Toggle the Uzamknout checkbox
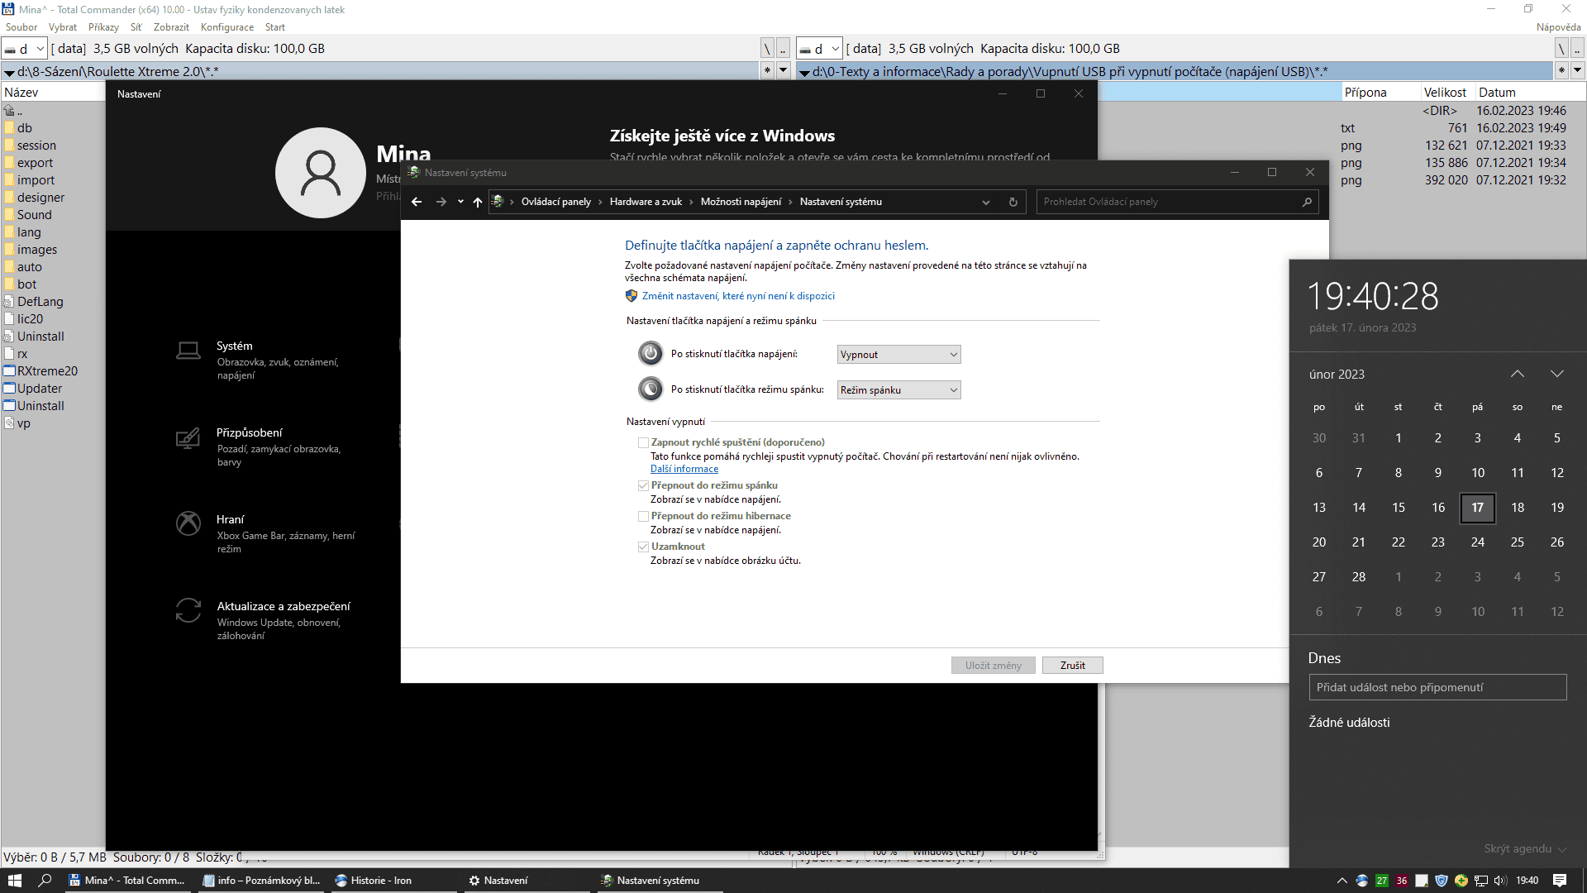Screen dimensions: 1587x893 (x=643, y=547)
